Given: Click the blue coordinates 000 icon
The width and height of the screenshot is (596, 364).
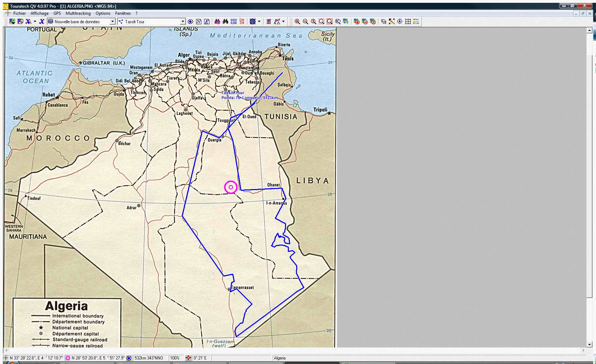Looking at the screenshot, I should click(x=234, y=21).
